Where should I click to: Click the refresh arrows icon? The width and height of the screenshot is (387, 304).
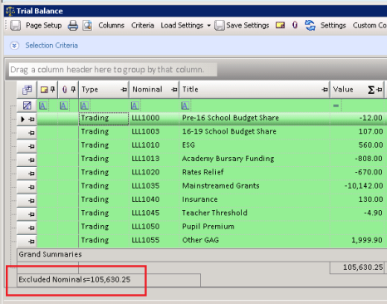coord(310,26)
